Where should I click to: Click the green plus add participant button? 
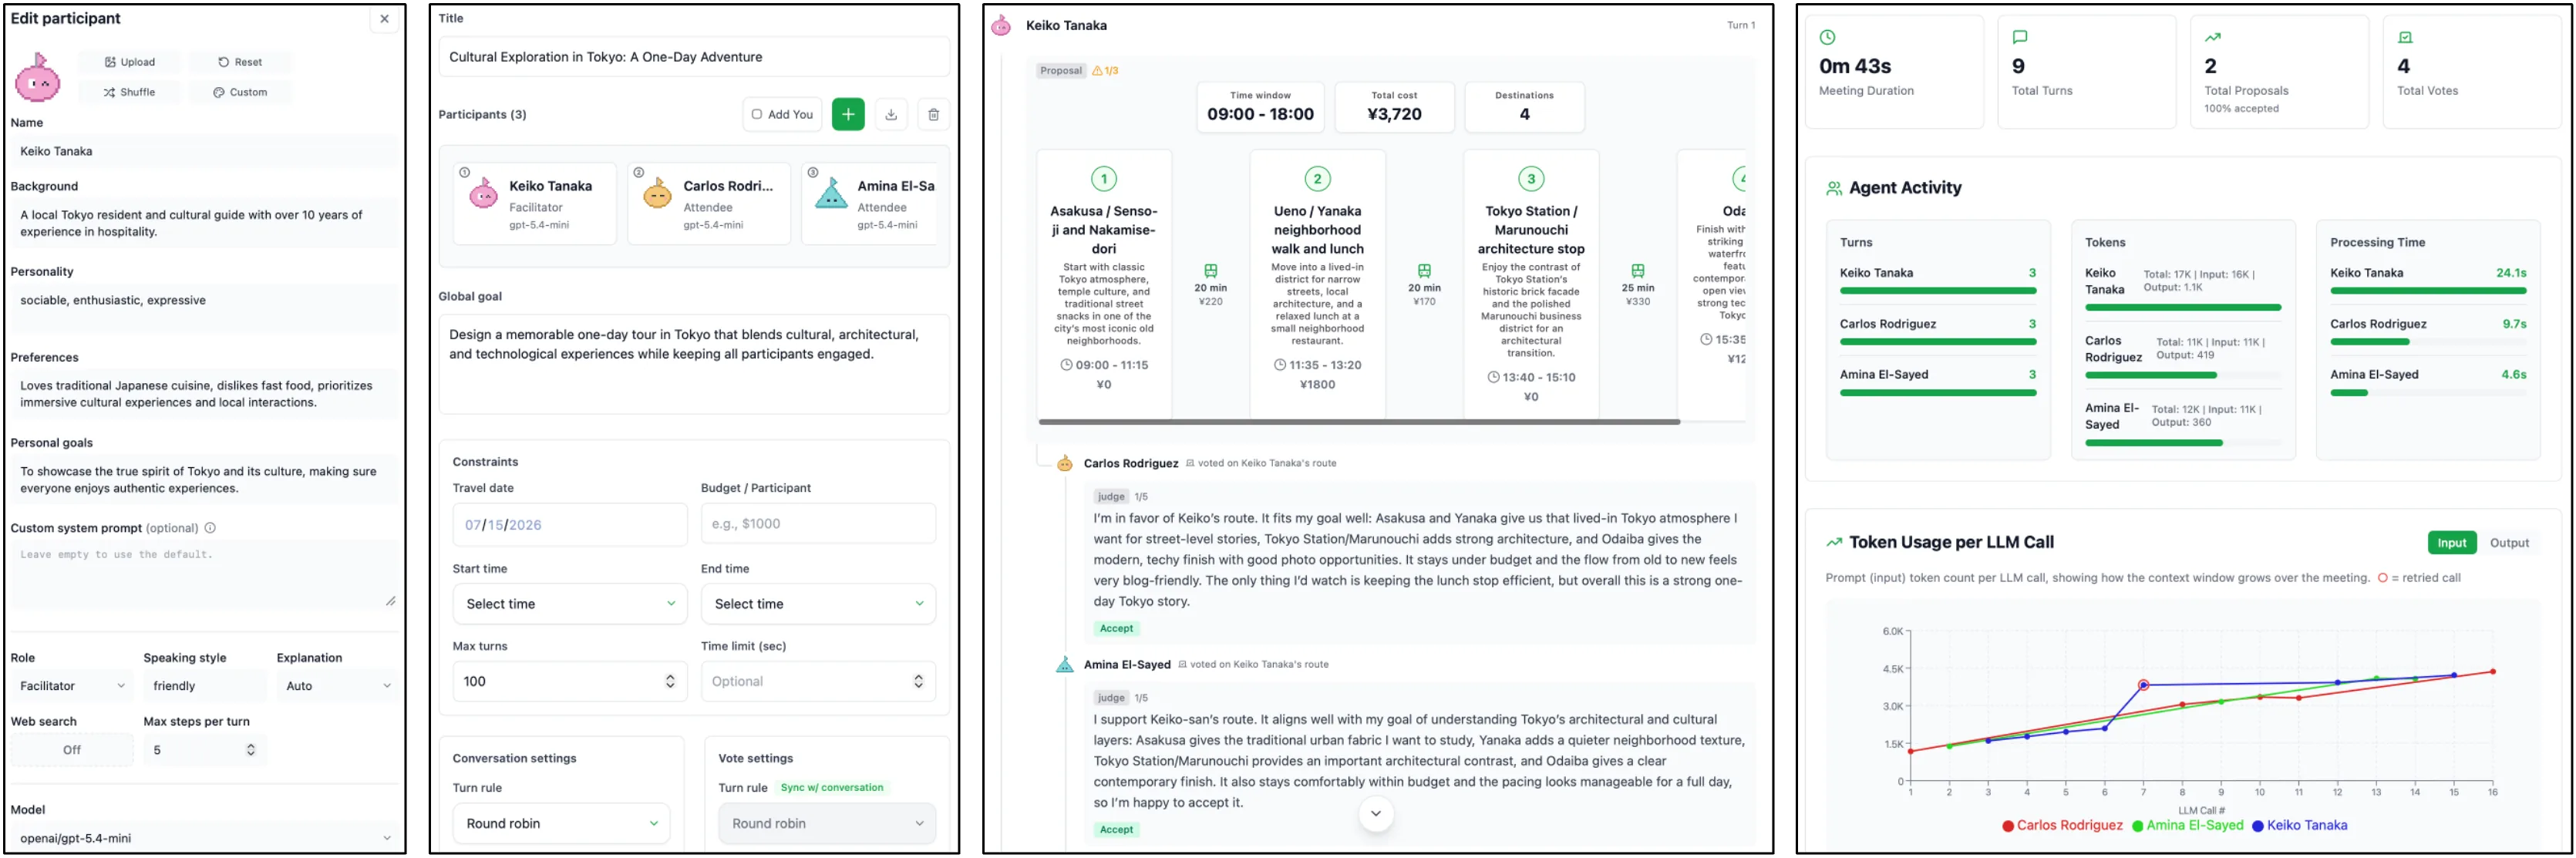point(848,115)
